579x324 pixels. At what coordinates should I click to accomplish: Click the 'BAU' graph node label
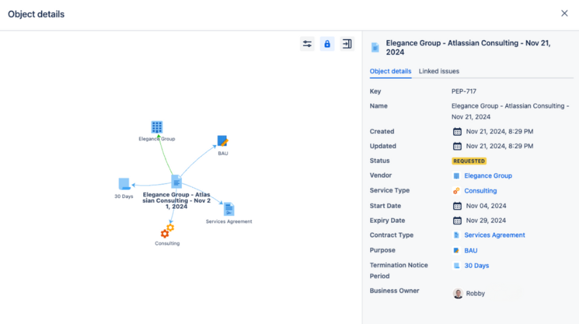point(223,154)
